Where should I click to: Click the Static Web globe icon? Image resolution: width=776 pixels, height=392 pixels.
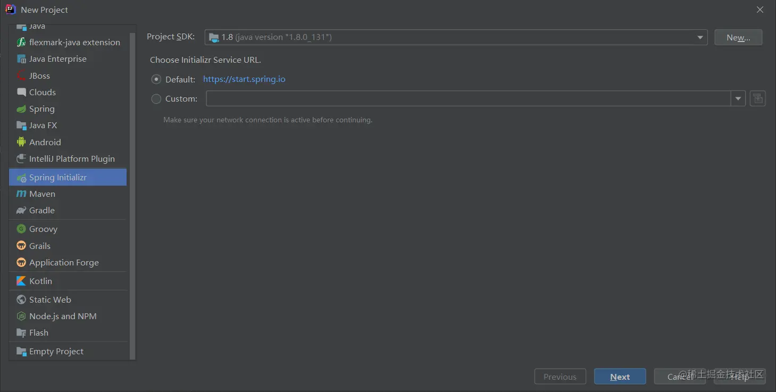21,299
